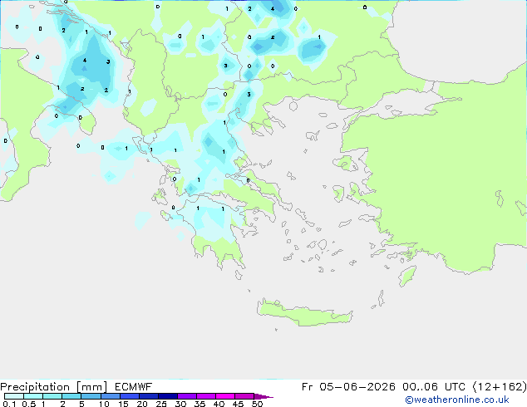Image resolution: width=527 pixels, height=407 pixels.
Task: Click the legend tick label '0.5'
Action: pos(29,404)
